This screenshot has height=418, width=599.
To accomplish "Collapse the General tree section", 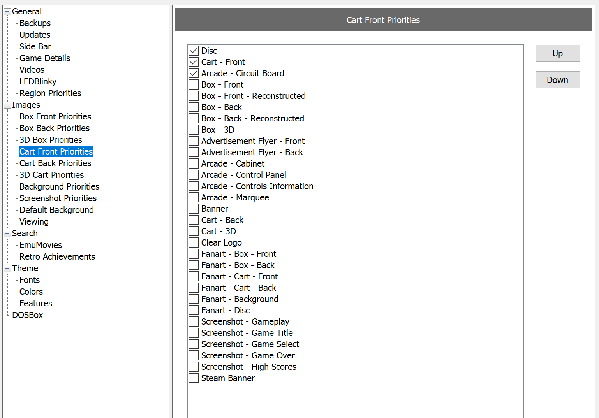I will click(x=7, y=12).
